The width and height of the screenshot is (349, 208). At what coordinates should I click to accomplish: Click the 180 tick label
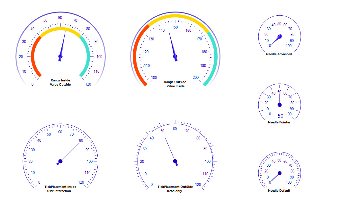[x=204, y=52]
